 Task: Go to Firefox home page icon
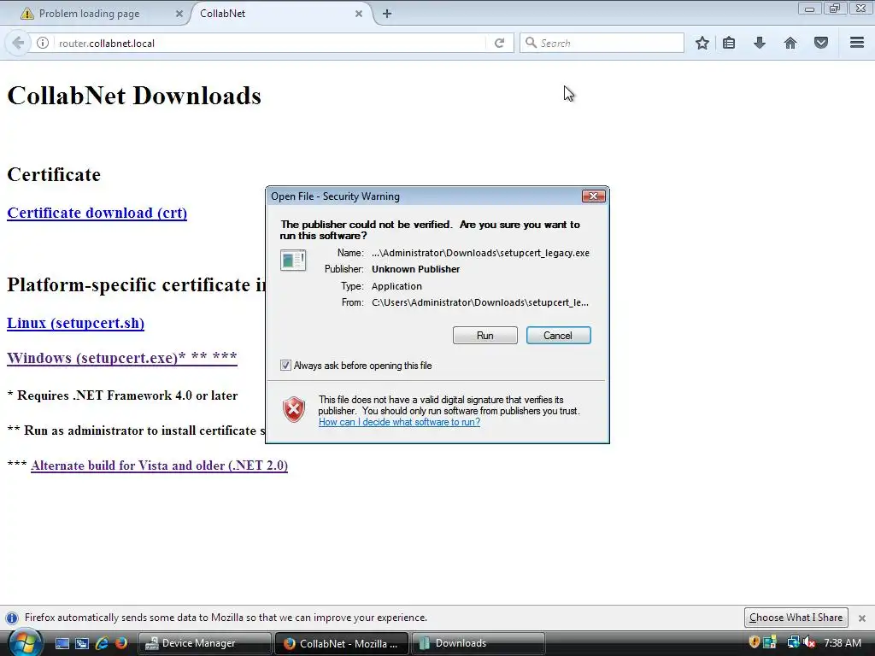tap(790, 43)
